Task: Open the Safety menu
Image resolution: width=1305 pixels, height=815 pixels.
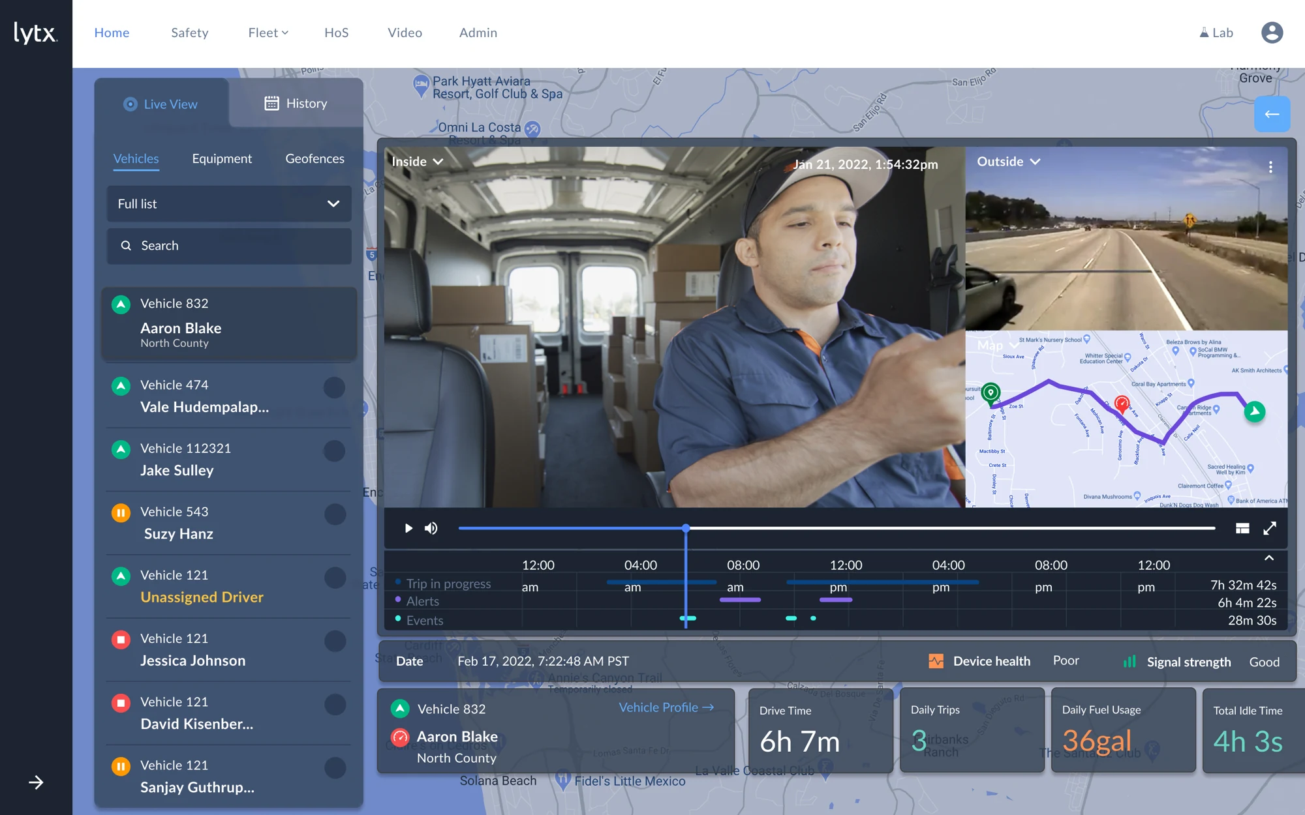Action: click(190, 33)
